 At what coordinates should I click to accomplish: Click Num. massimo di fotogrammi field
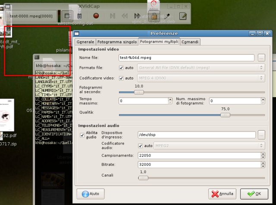click(x=235, y=101)
